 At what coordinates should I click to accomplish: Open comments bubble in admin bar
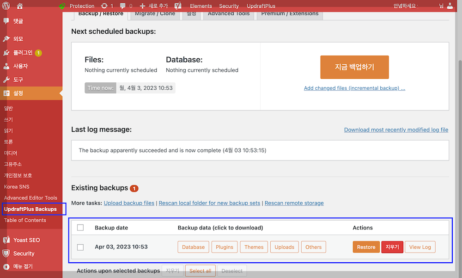122,6
